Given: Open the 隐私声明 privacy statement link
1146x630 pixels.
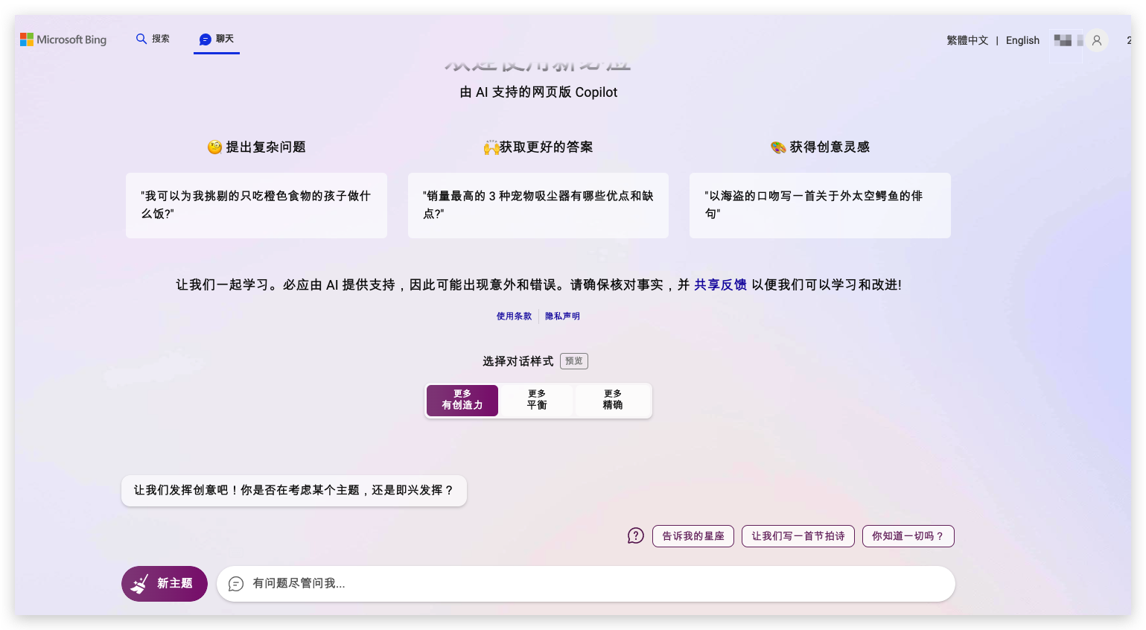Looking at the screenshot, I should point(562,316).
